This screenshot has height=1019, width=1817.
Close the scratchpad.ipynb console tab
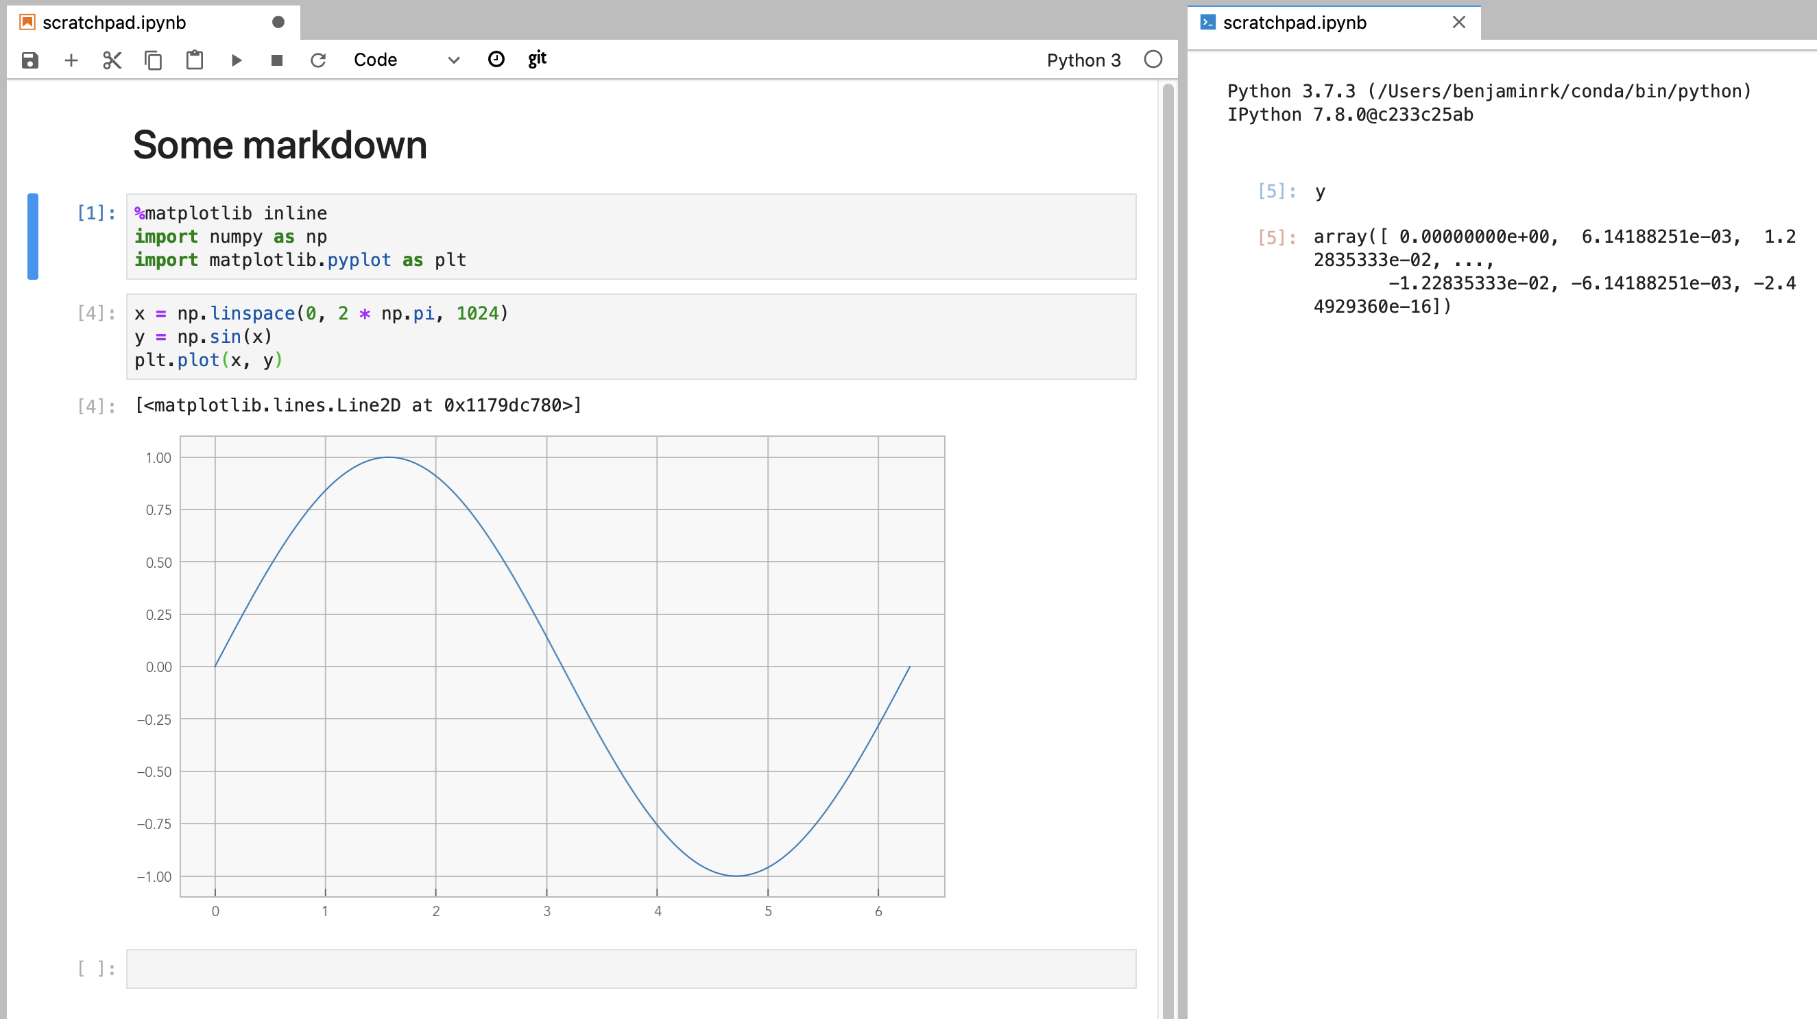coord(1458,23)
